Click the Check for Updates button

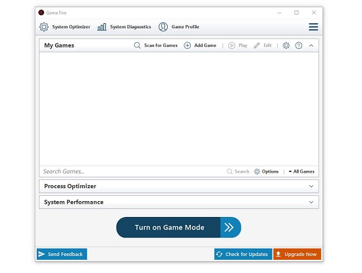tap(243, 254)
